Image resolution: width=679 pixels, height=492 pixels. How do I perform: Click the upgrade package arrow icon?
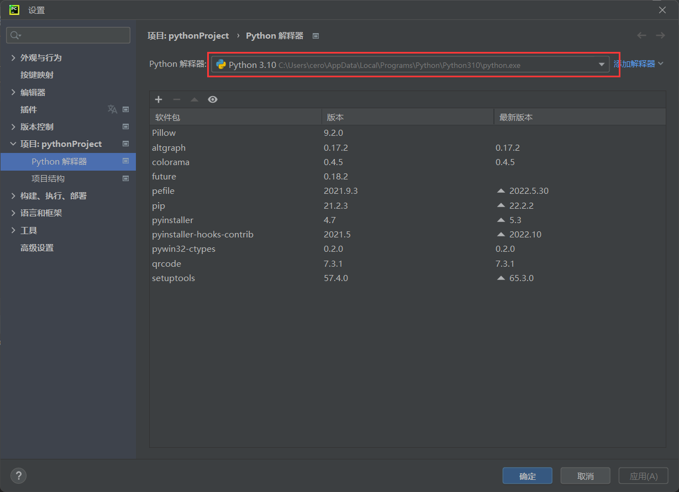tap(194, 99)
